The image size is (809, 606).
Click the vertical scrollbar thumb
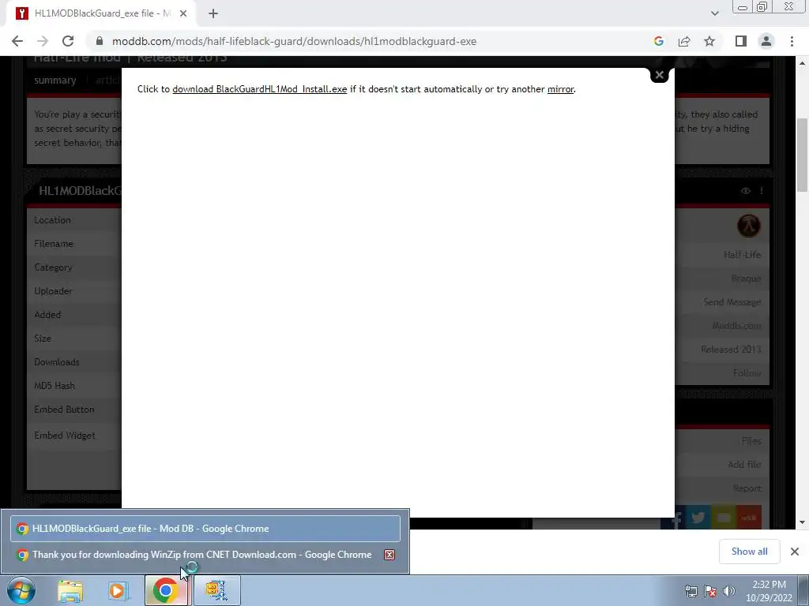[x=803, y=155]
